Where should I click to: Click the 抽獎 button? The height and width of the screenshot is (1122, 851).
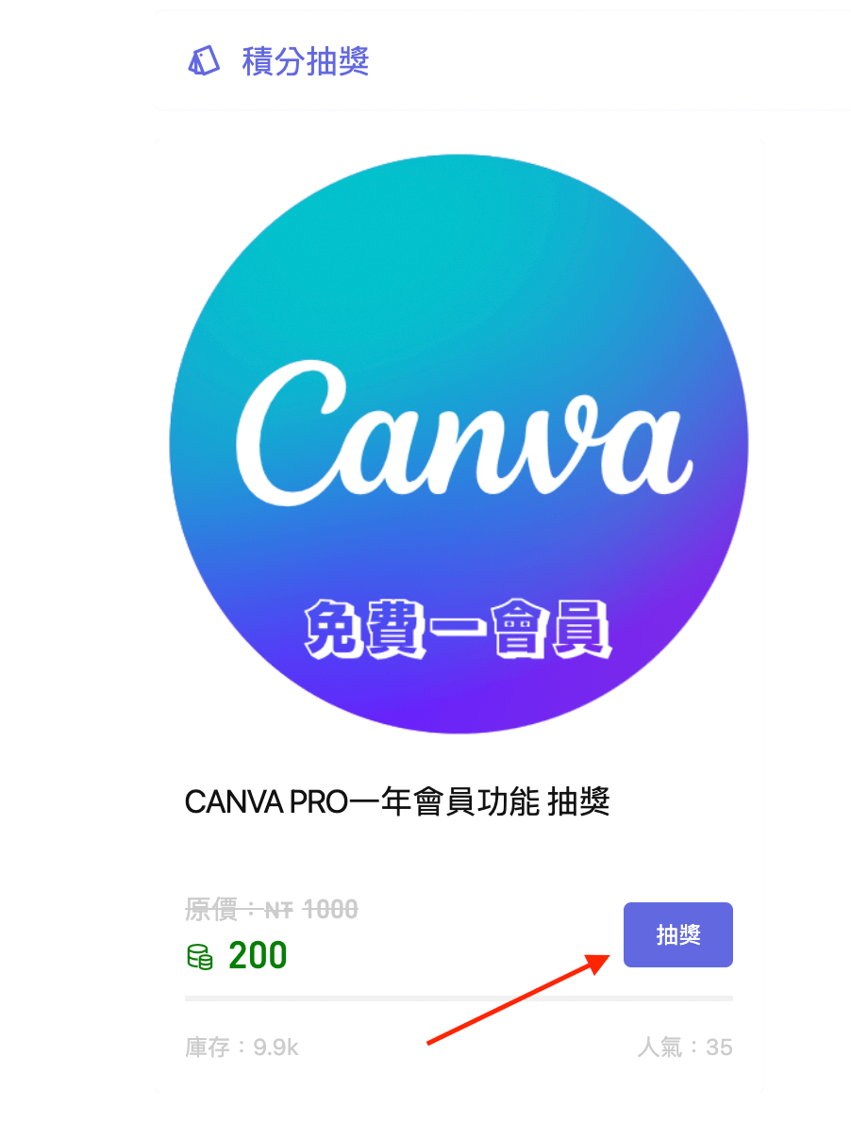(677, 934)
